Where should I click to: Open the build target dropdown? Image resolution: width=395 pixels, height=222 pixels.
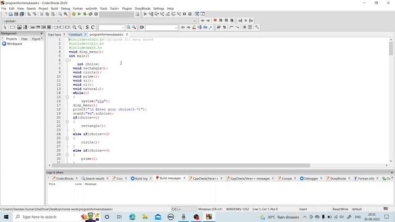[117, 14]
